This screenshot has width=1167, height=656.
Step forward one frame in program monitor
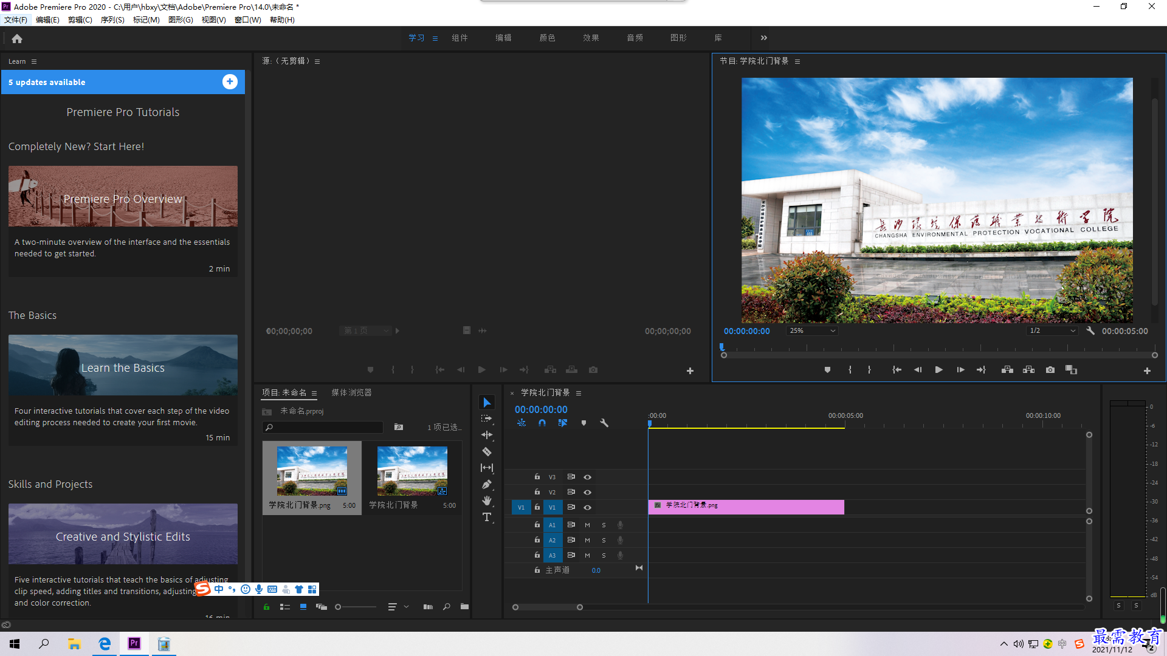coord(960,370)
